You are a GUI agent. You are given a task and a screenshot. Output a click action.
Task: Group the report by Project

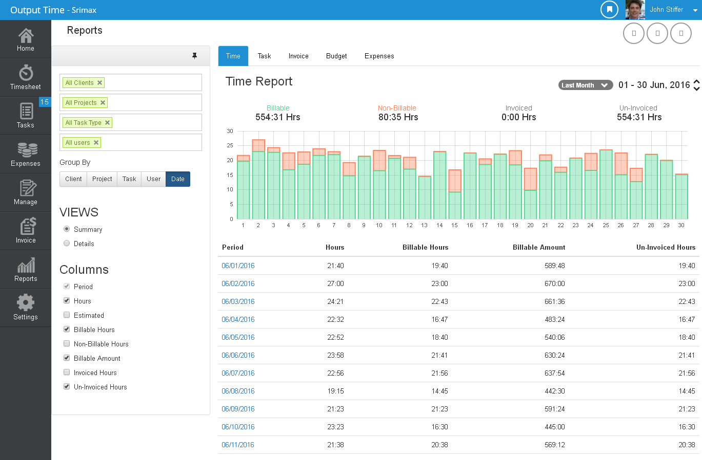102,179
